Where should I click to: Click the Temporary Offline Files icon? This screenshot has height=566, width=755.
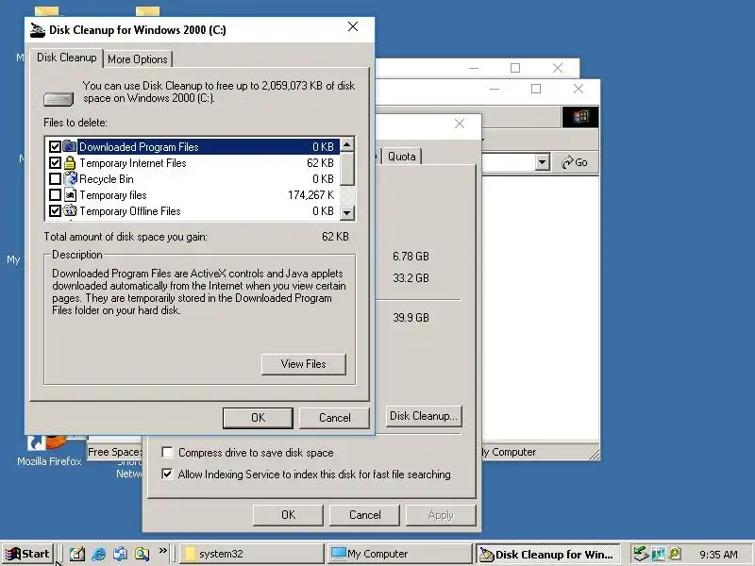[x=70, y=210]
